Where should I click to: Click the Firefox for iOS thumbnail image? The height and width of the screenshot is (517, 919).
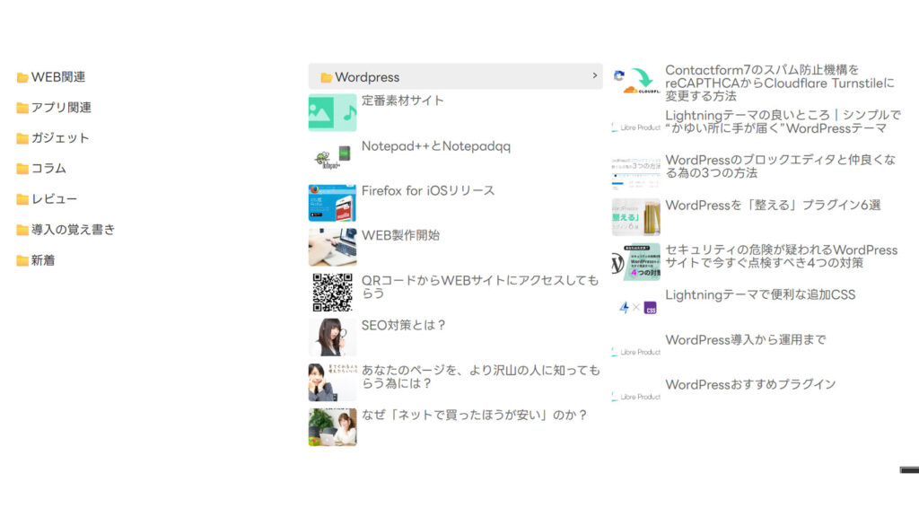point(332,203)
